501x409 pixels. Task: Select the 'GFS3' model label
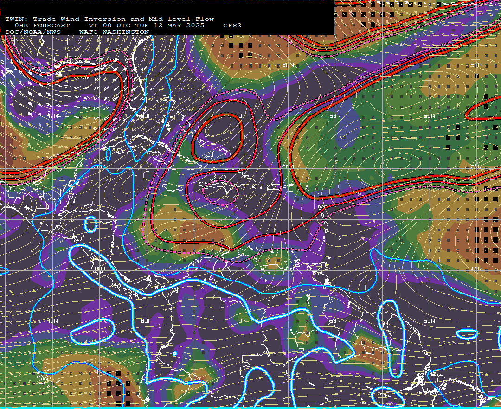tap(232, 26)
